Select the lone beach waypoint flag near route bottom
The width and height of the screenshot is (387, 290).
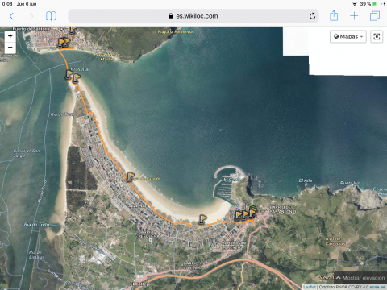(x=202, y=219)
